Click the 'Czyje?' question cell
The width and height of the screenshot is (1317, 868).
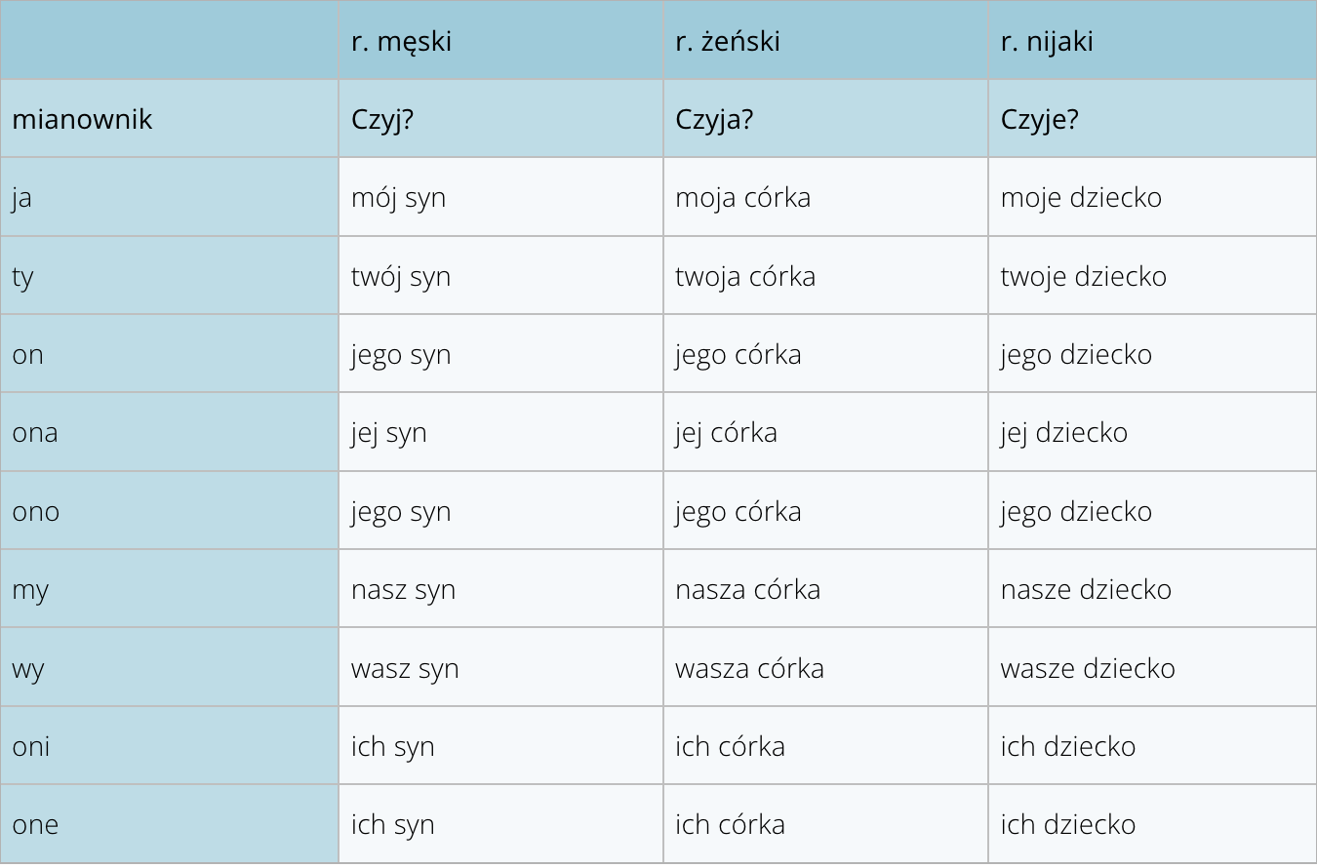pos(1152,119)
